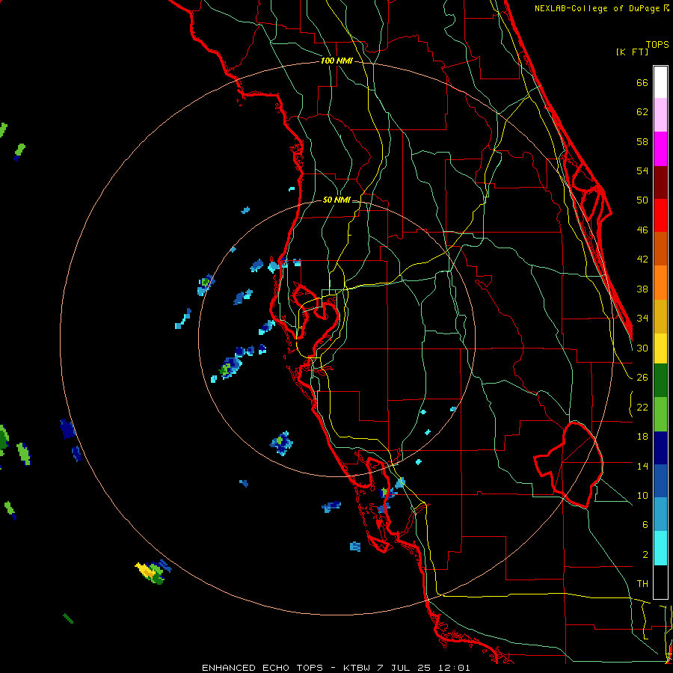
Task: Select the medium blue legend swatch
Action: (x=660, y=481)
